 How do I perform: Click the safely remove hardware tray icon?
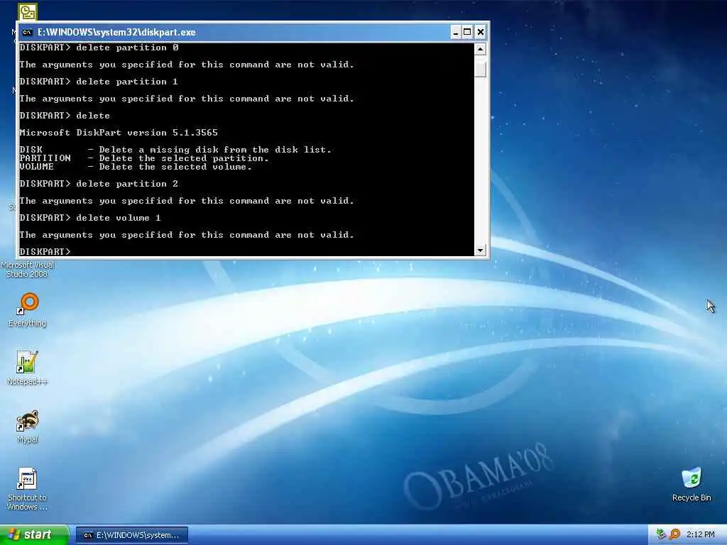(x=661, y=534)
